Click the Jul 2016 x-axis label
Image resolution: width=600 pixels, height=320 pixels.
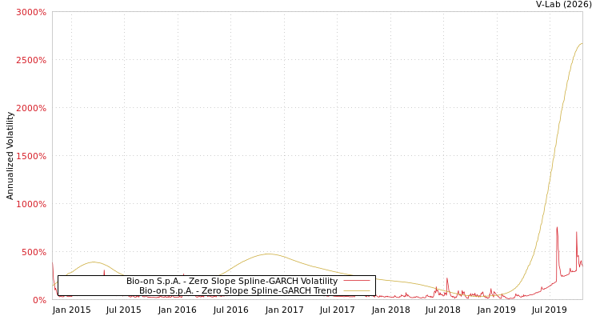pos(230,310)
